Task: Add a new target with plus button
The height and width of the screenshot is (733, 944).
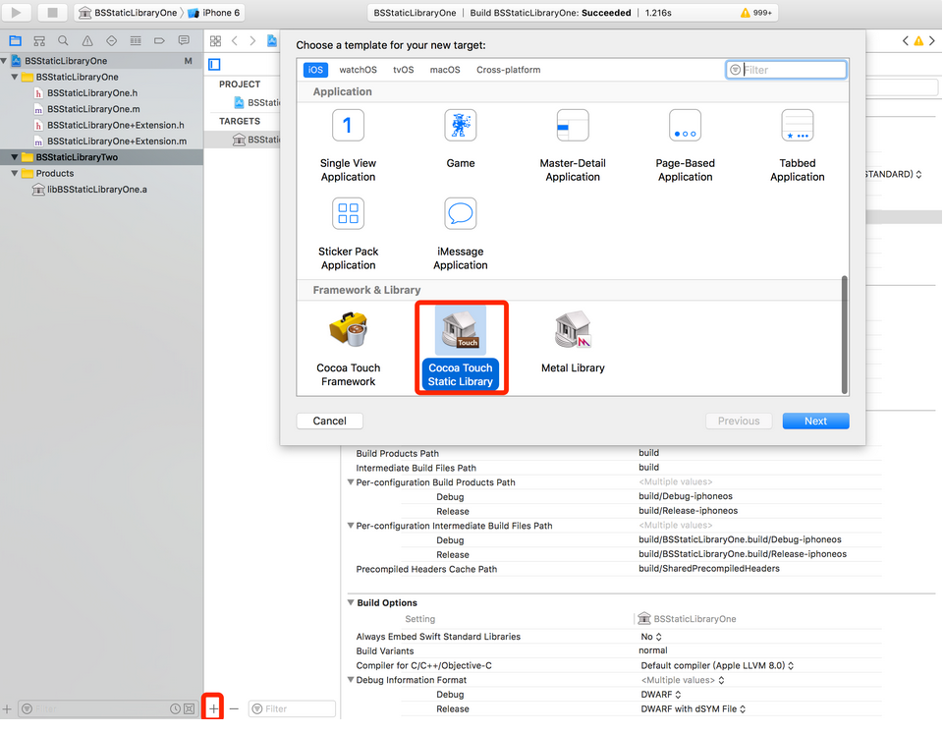Action: tap(214, 708)
